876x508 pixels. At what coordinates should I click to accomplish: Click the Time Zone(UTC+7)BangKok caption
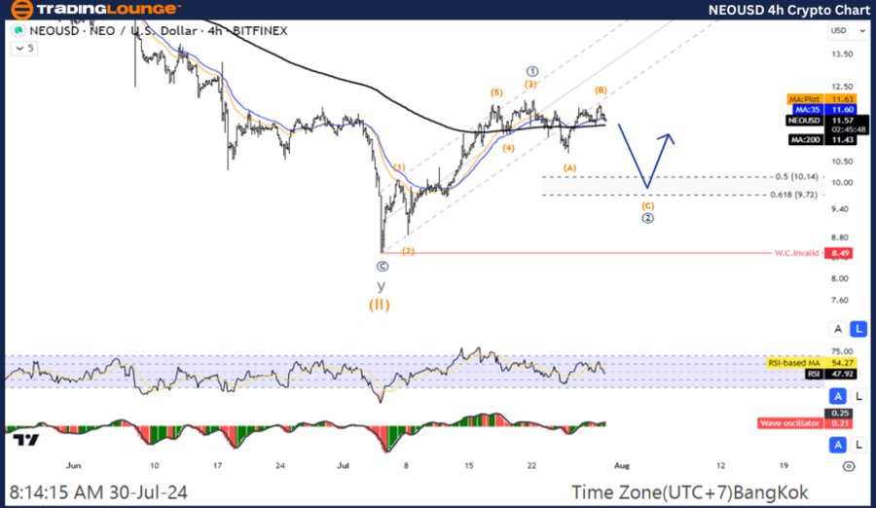(x=689, y=492)
